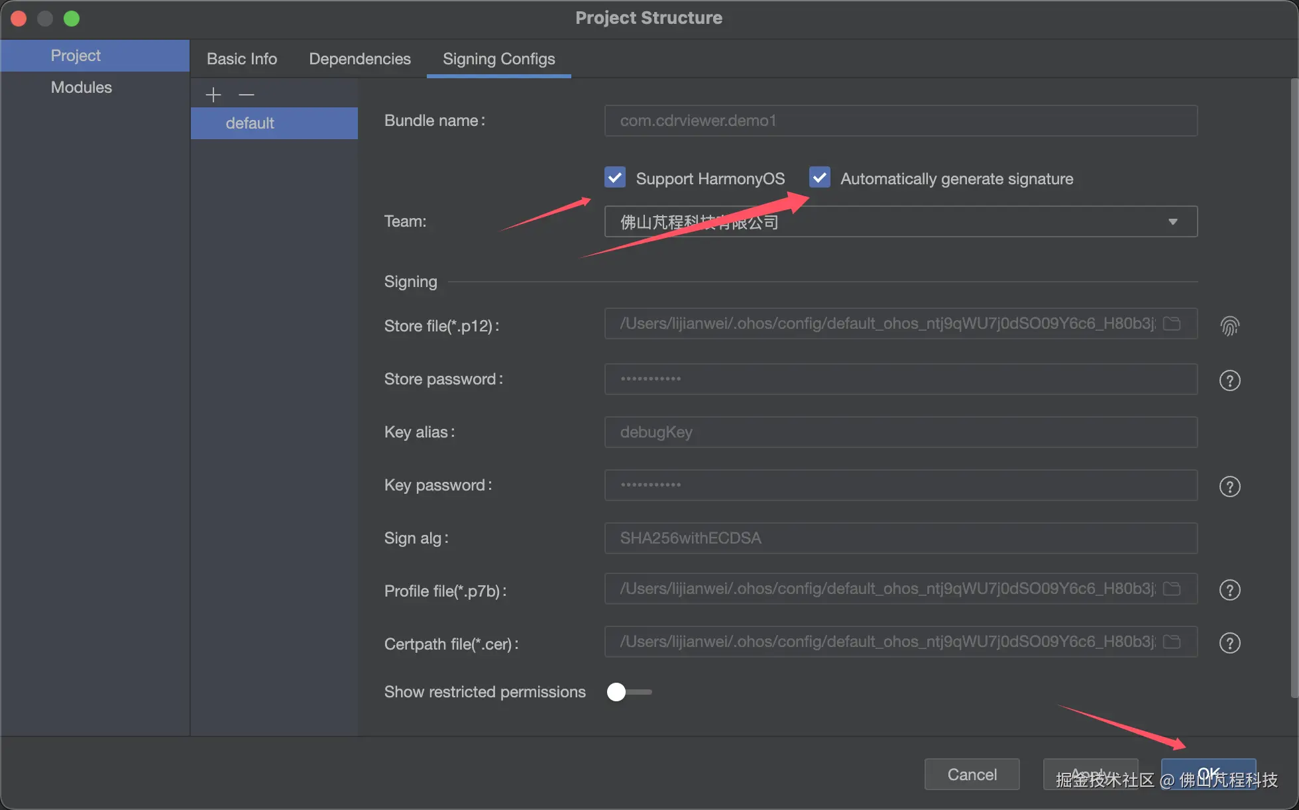This screenshot has height=810, width=1299.
Task: Uncheck Automatically generate signature
Action: (x=820, y=178)
